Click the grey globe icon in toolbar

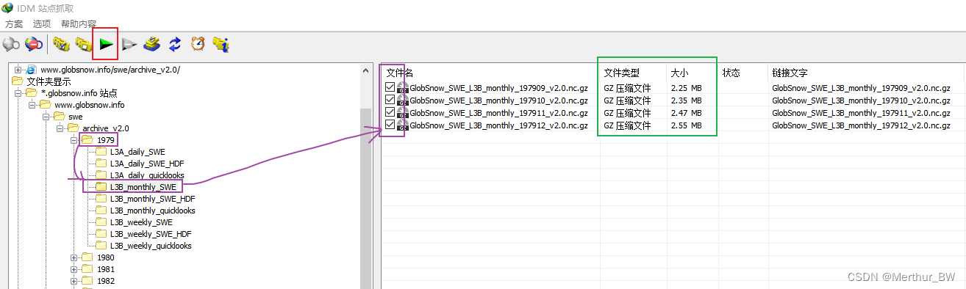click(11, 45)
